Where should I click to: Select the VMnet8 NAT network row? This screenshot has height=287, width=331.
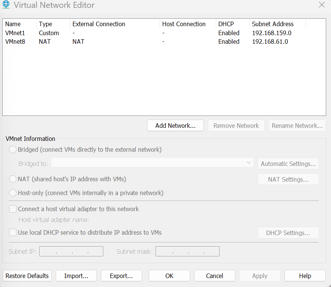point(164,42)
